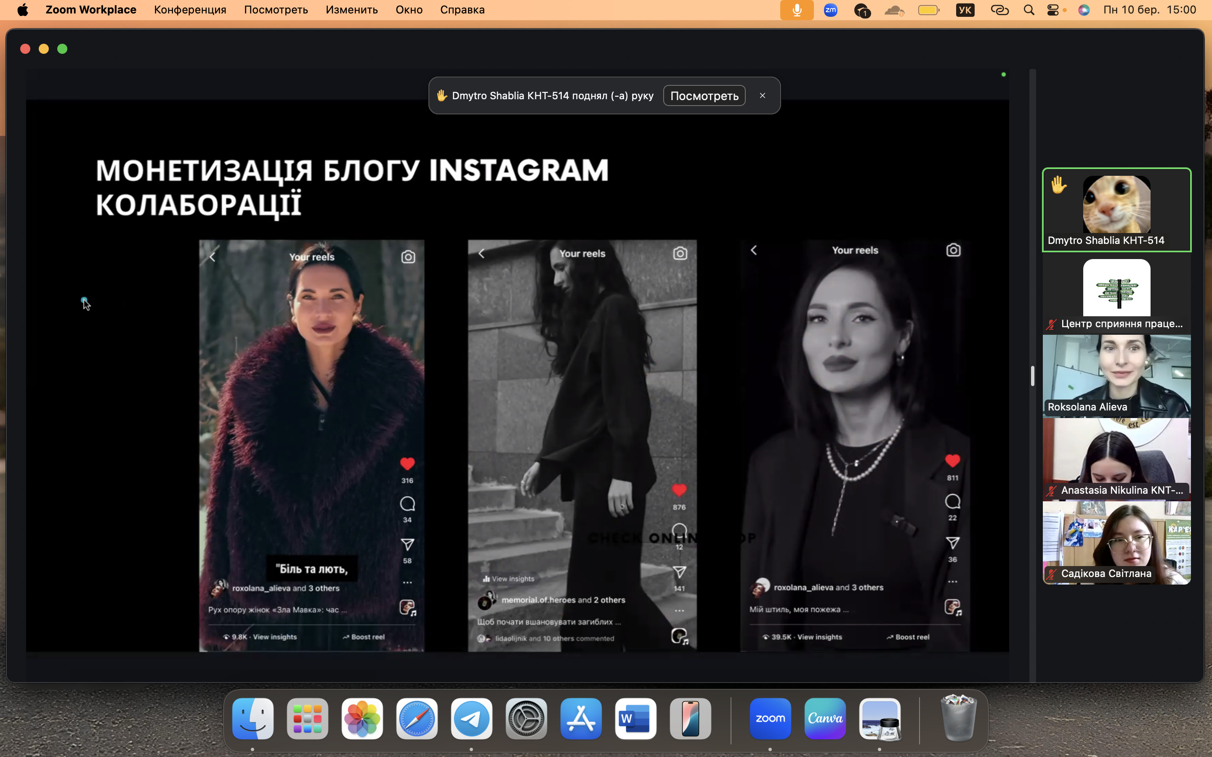The width and height of the screenshot is (1212, 757).
Task: Switch the УК keyboard input source
Action: pyautogui.click(x=965, y=10)
